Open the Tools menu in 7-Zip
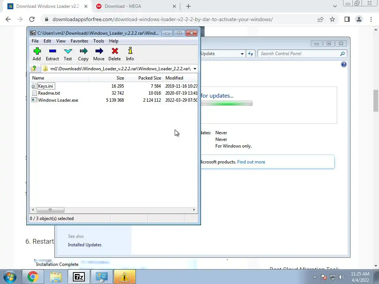Screen dimensions: 379x284 98,41
